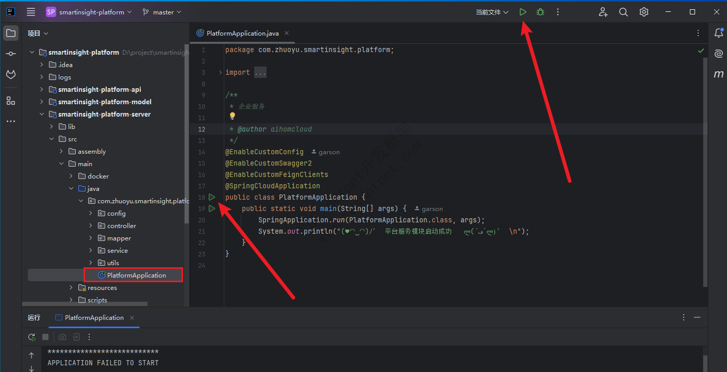Open the 项目 view dropdown
The height and width of the screenshot is (372, 727).
pyautogui.click(x=38, y=33)
